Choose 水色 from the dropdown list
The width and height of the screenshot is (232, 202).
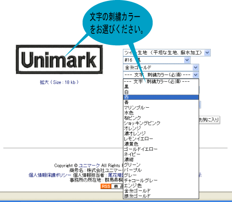point(161,113)
